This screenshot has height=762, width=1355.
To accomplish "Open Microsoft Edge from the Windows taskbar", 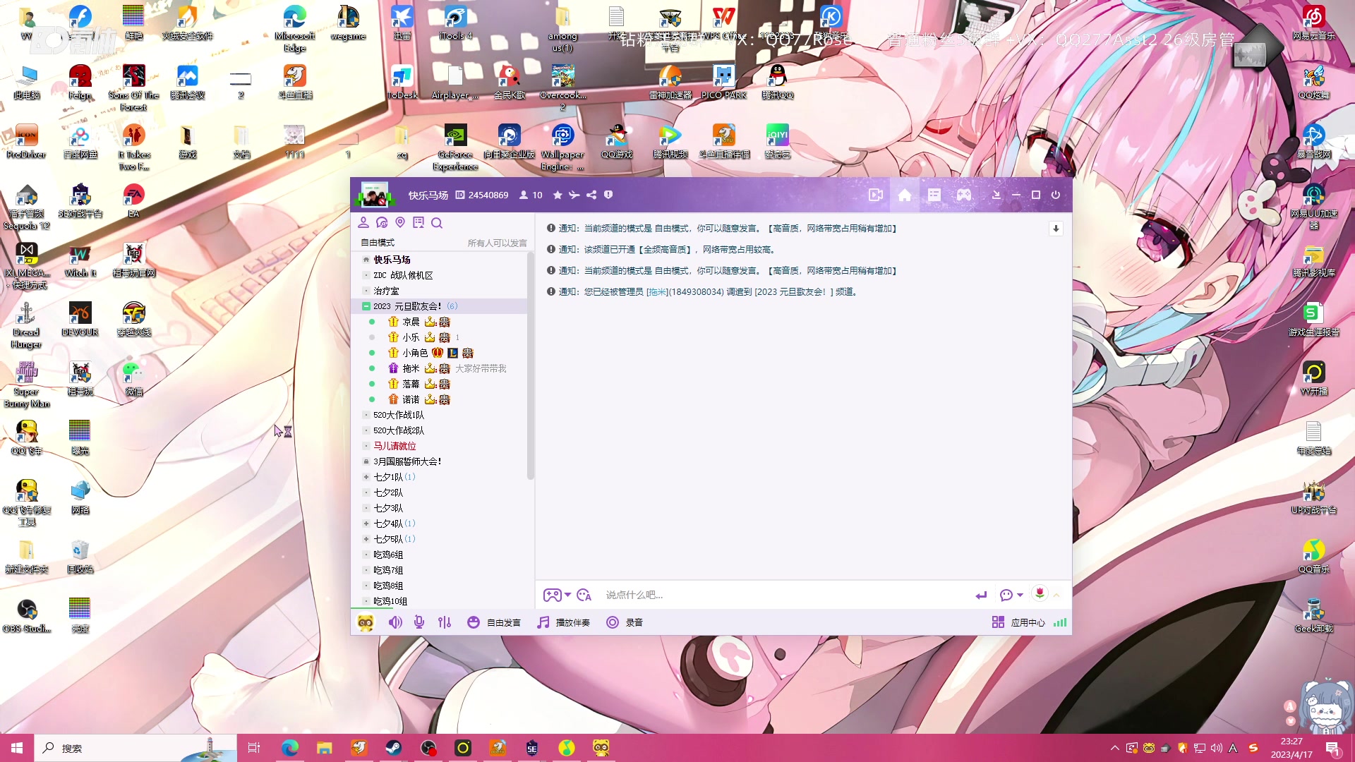I will (x=290, y=748).
